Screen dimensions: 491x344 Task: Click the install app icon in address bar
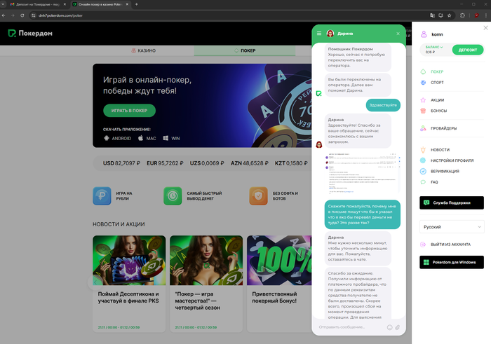(x=441, y=15)
